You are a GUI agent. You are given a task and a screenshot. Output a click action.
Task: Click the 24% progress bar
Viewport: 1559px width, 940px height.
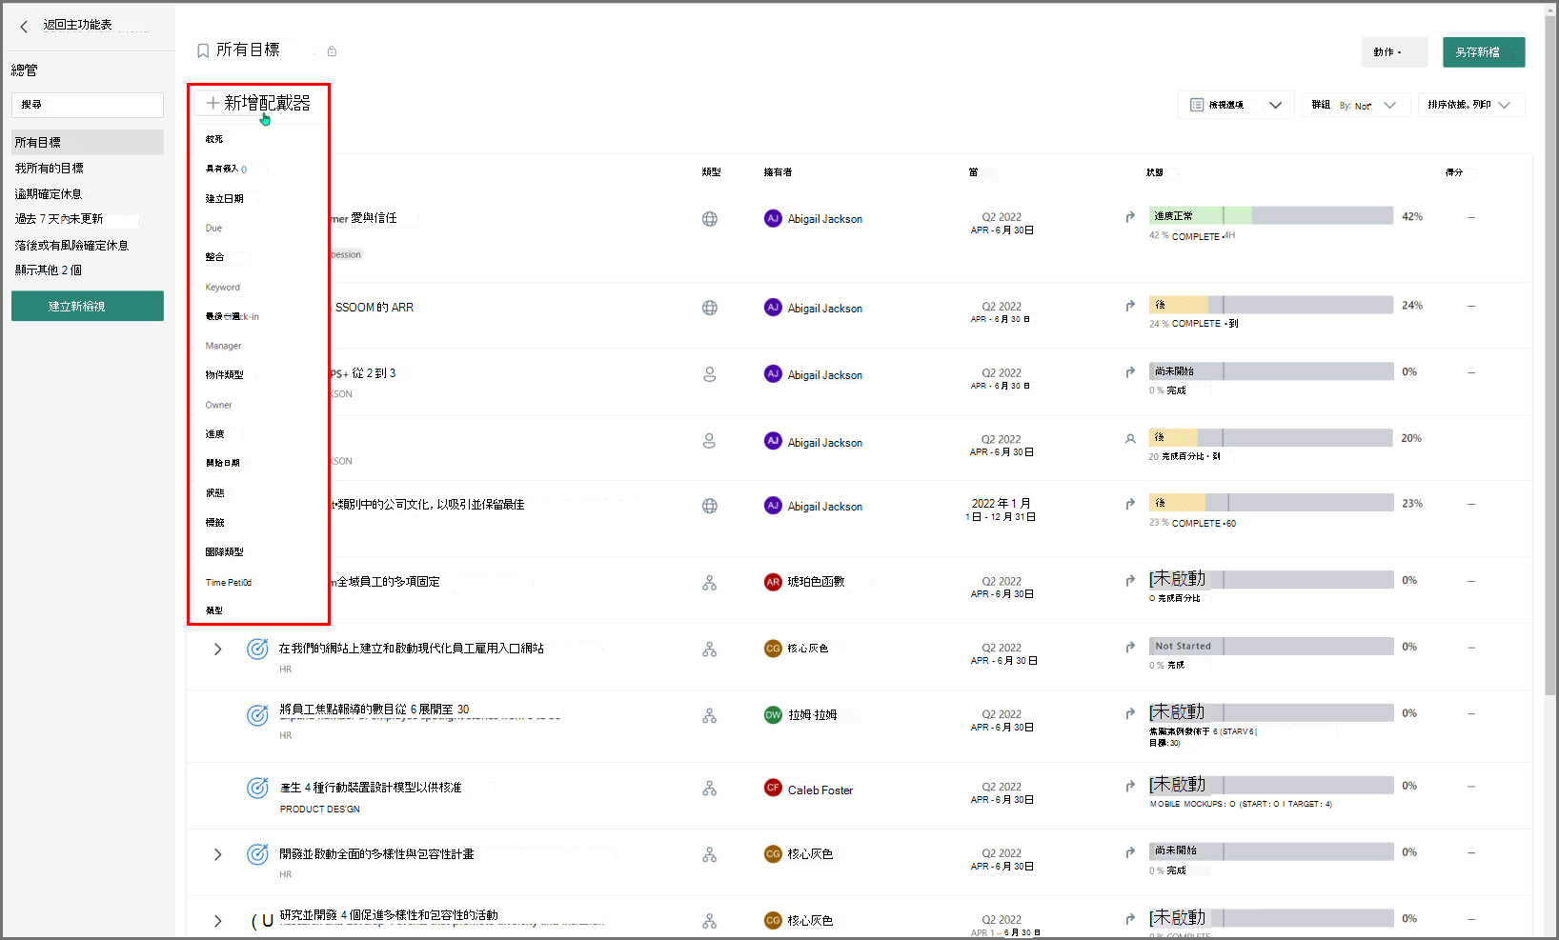1271,305
